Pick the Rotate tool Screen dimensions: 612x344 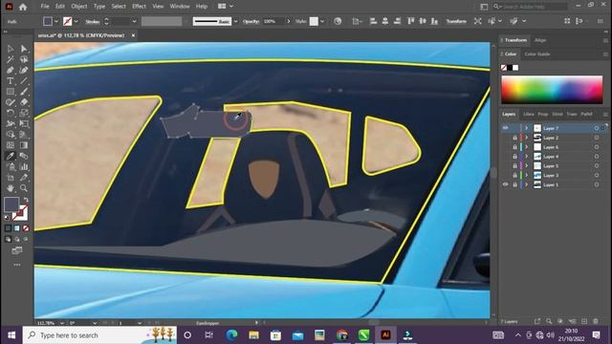pos(11,113)
